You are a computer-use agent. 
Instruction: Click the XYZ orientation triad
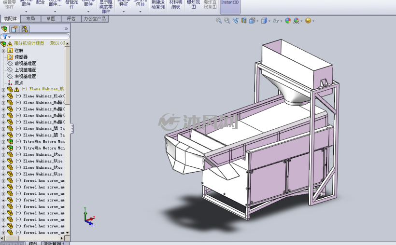click(x=89, y=217)
